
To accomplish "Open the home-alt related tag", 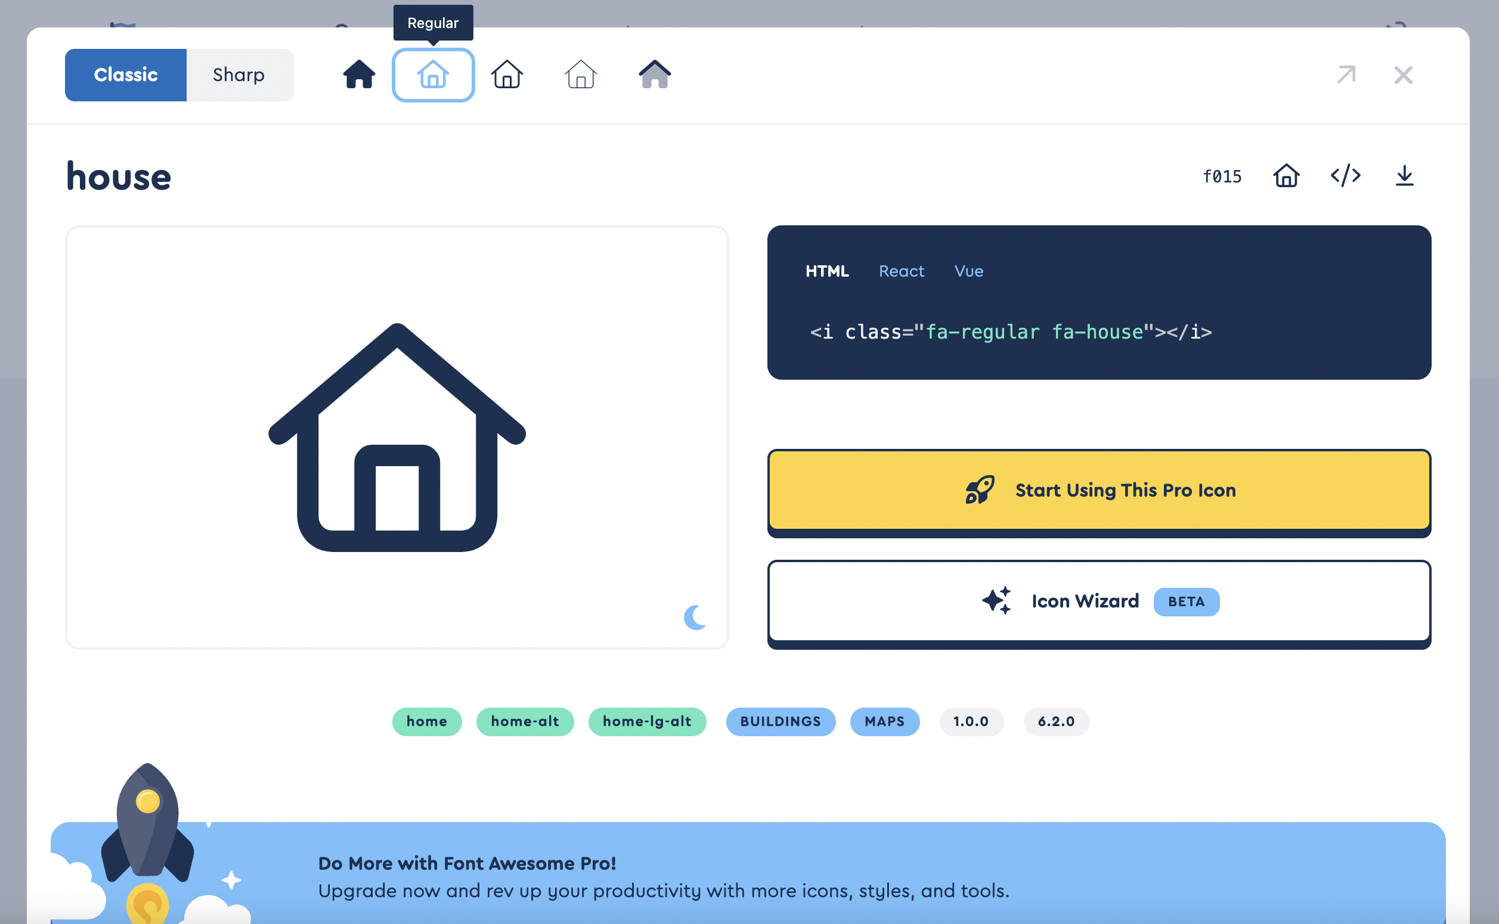I will (x=524, y=721).
